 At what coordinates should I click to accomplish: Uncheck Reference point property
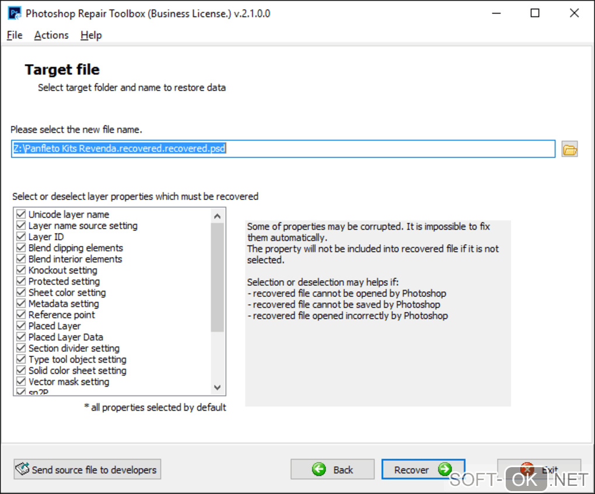coord(21,314)
